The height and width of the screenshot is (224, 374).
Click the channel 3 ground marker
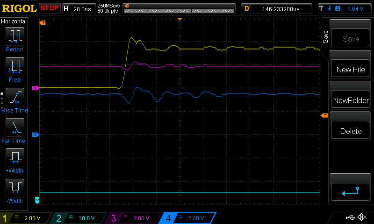click(x=36, y=88)
